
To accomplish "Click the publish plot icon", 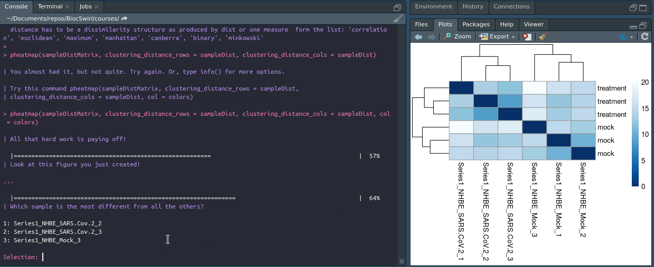I will point(623,37).
